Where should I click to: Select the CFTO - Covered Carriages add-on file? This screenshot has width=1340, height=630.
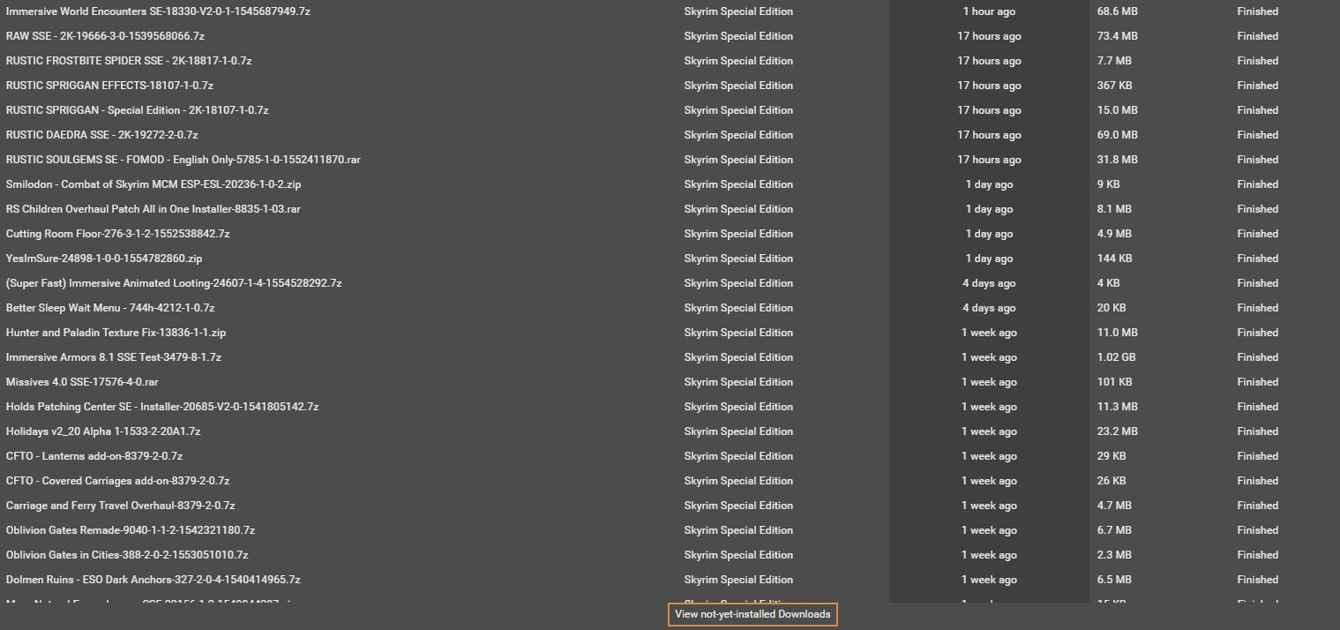pyautogui.click(x=117, y=481)
